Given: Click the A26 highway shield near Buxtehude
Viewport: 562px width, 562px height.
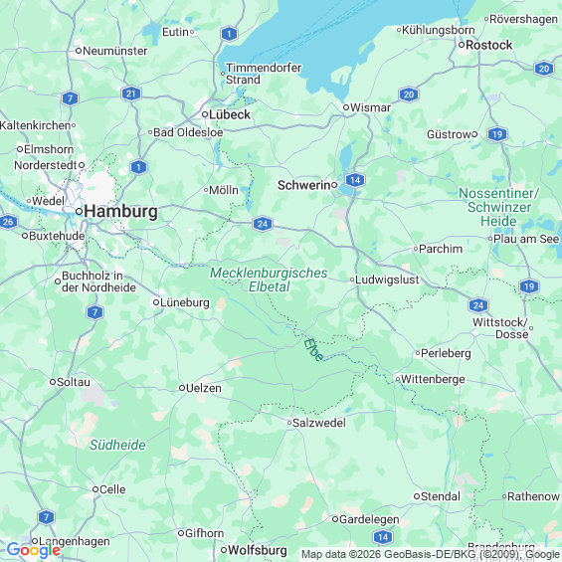Looking at the screenshot, I should click(x=8, y=222).
